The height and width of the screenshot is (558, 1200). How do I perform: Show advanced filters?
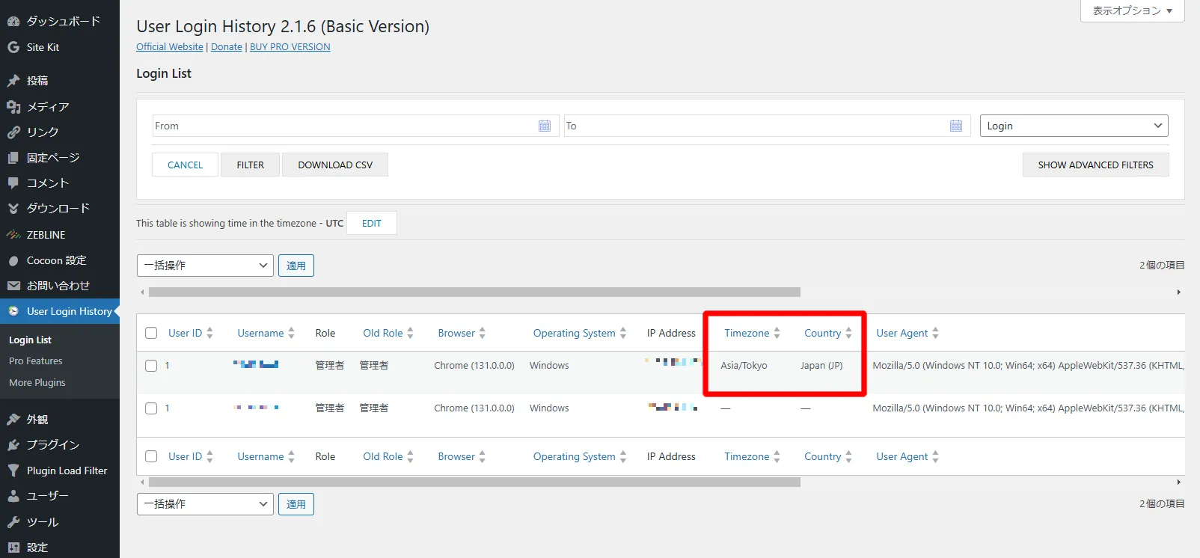pos(1095,165)
